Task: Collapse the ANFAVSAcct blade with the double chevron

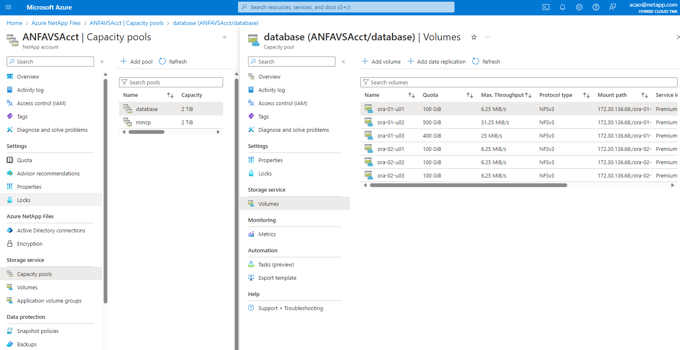Action: point(225,37)
